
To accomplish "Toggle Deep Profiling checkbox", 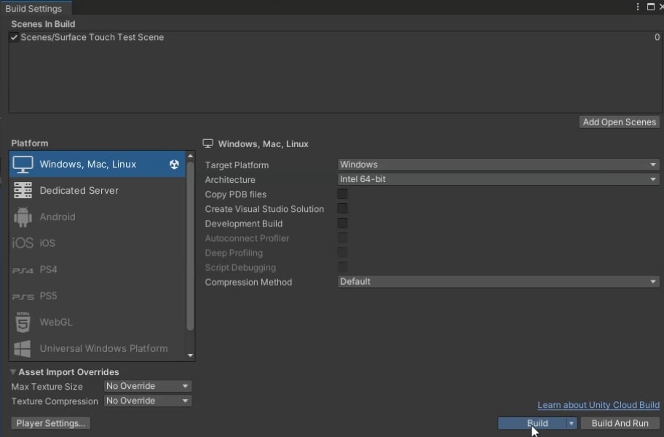I will click(x=342, y=253).
